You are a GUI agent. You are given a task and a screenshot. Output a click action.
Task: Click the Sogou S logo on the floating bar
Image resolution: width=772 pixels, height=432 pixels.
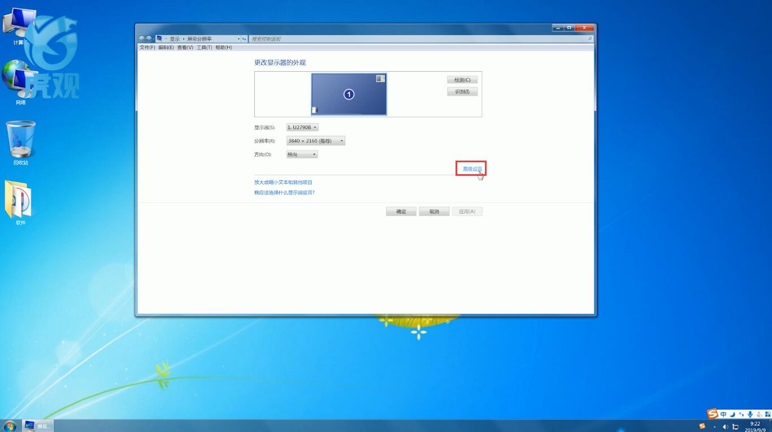(x=712, y=413)
